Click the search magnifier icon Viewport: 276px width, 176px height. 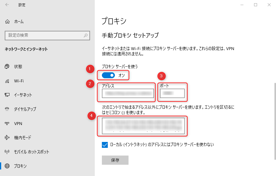click(x=86, y=35)
